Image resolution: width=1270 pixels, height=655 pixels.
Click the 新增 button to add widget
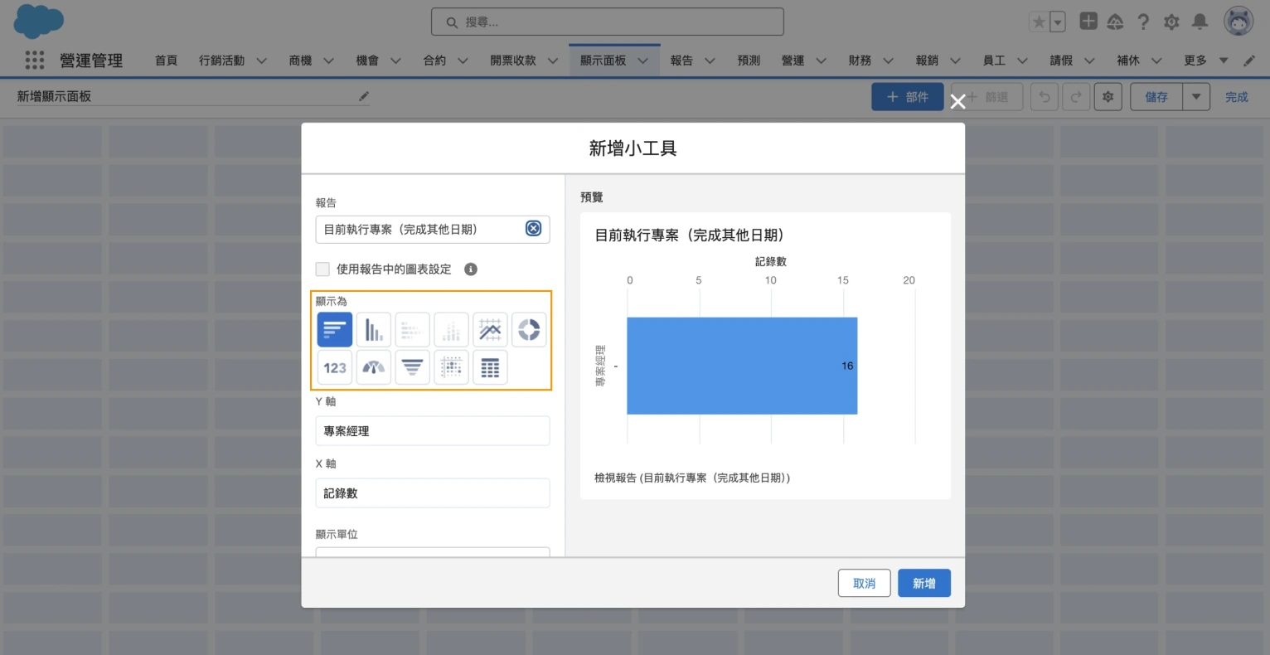pos(923,584)
